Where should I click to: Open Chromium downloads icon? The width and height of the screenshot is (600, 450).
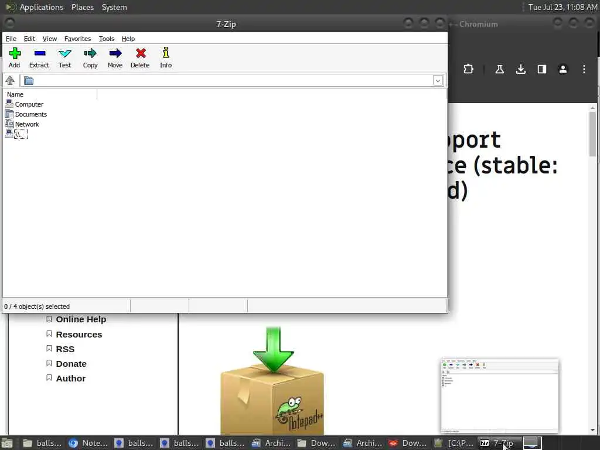[x=521, y=69]
